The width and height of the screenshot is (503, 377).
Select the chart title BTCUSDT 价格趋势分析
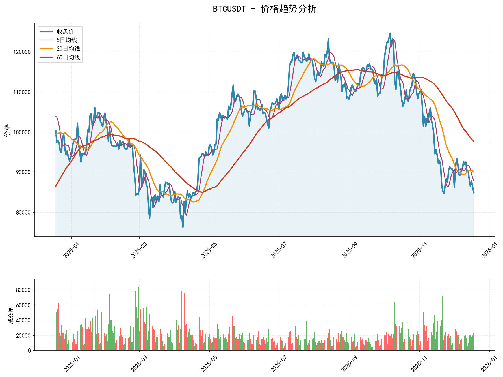265,9
